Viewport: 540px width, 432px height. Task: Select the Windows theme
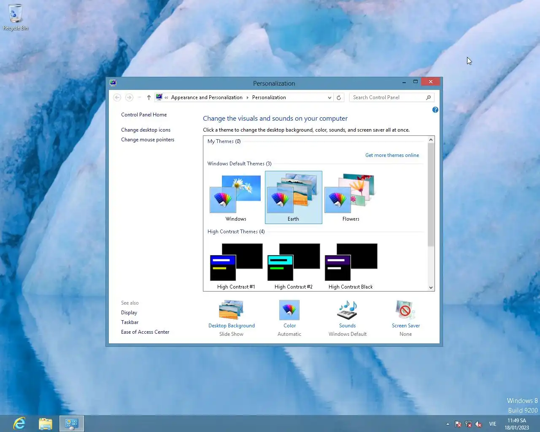tap(236, 197)
